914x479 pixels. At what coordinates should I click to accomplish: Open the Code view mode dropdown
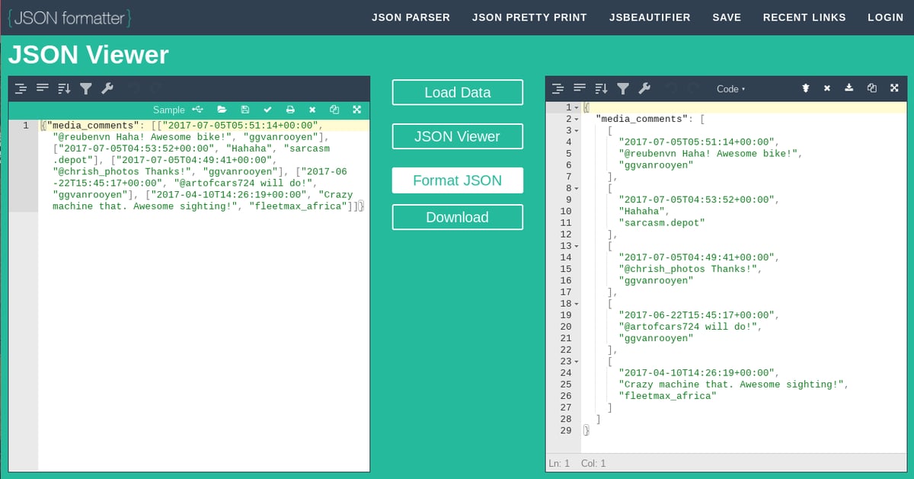tap(730, 89)
